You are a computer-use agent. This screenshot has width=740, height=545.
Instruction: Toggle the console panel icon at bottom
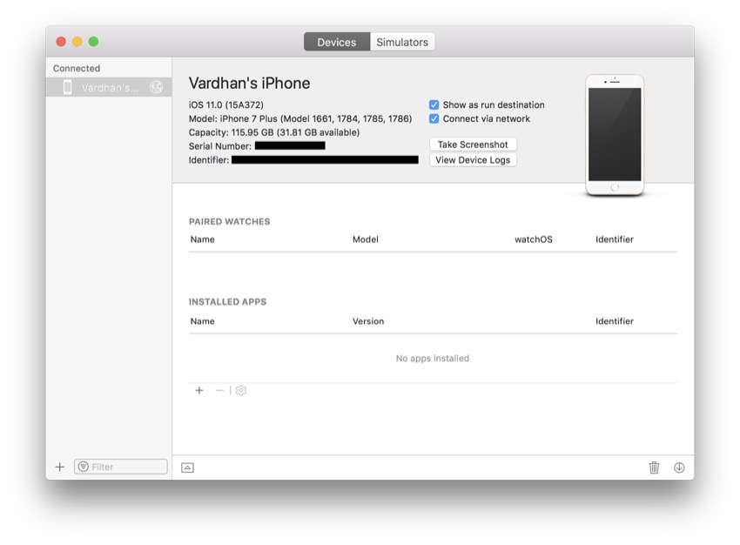187,468
